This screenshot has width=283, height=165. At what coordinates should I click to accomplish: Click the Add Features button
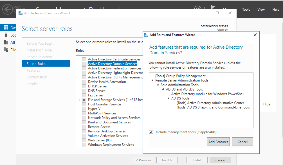pos(218,142)
